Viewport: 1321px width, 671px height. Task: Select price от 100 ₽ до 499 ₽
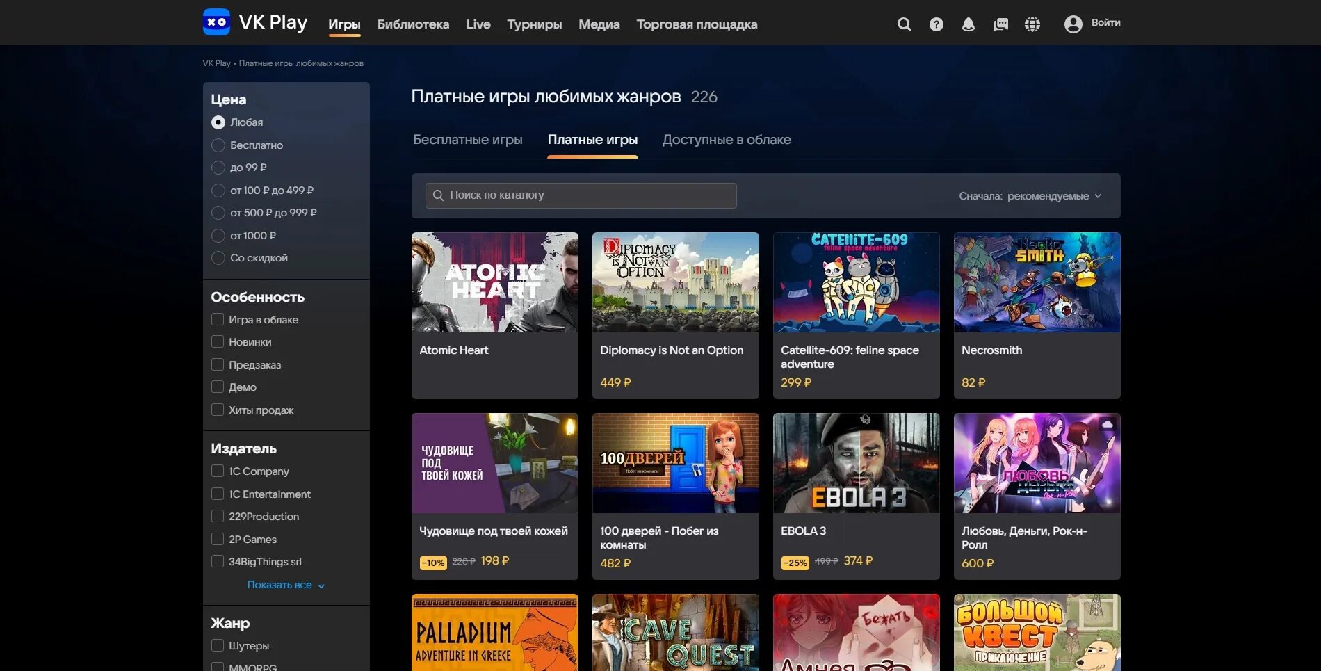[218, 191]
